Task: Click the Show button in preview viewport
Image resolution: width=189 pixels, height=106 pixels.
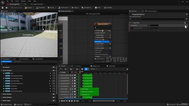Action: 21,14
